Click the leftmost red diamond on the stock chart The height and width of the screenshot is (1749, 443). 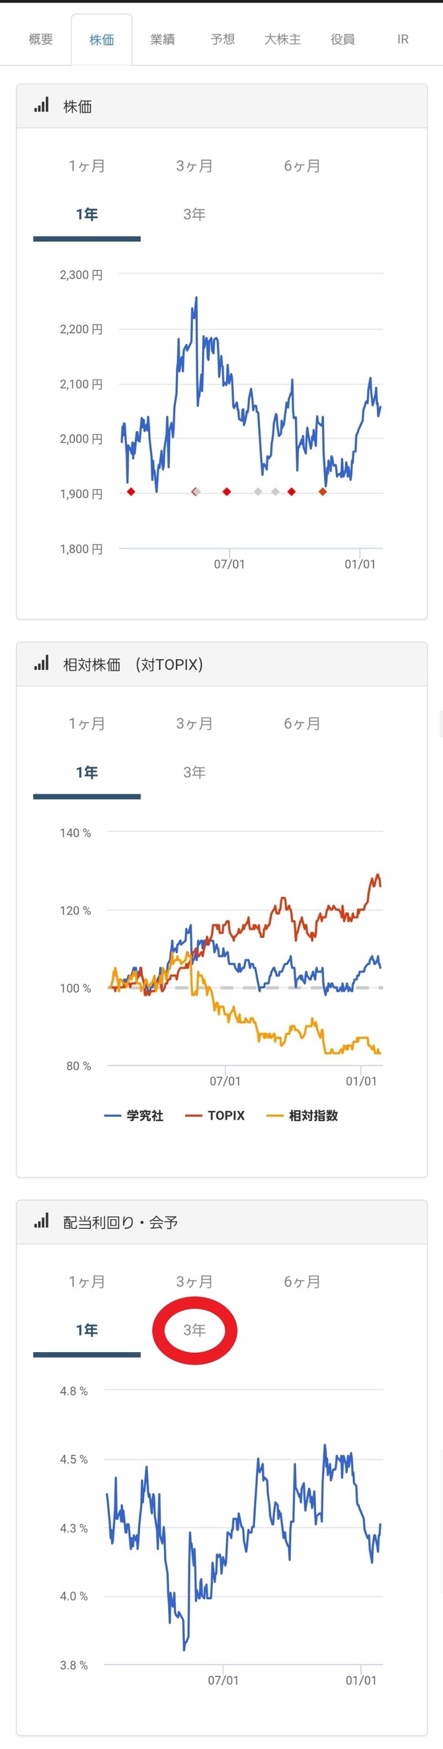coord(132,490)
